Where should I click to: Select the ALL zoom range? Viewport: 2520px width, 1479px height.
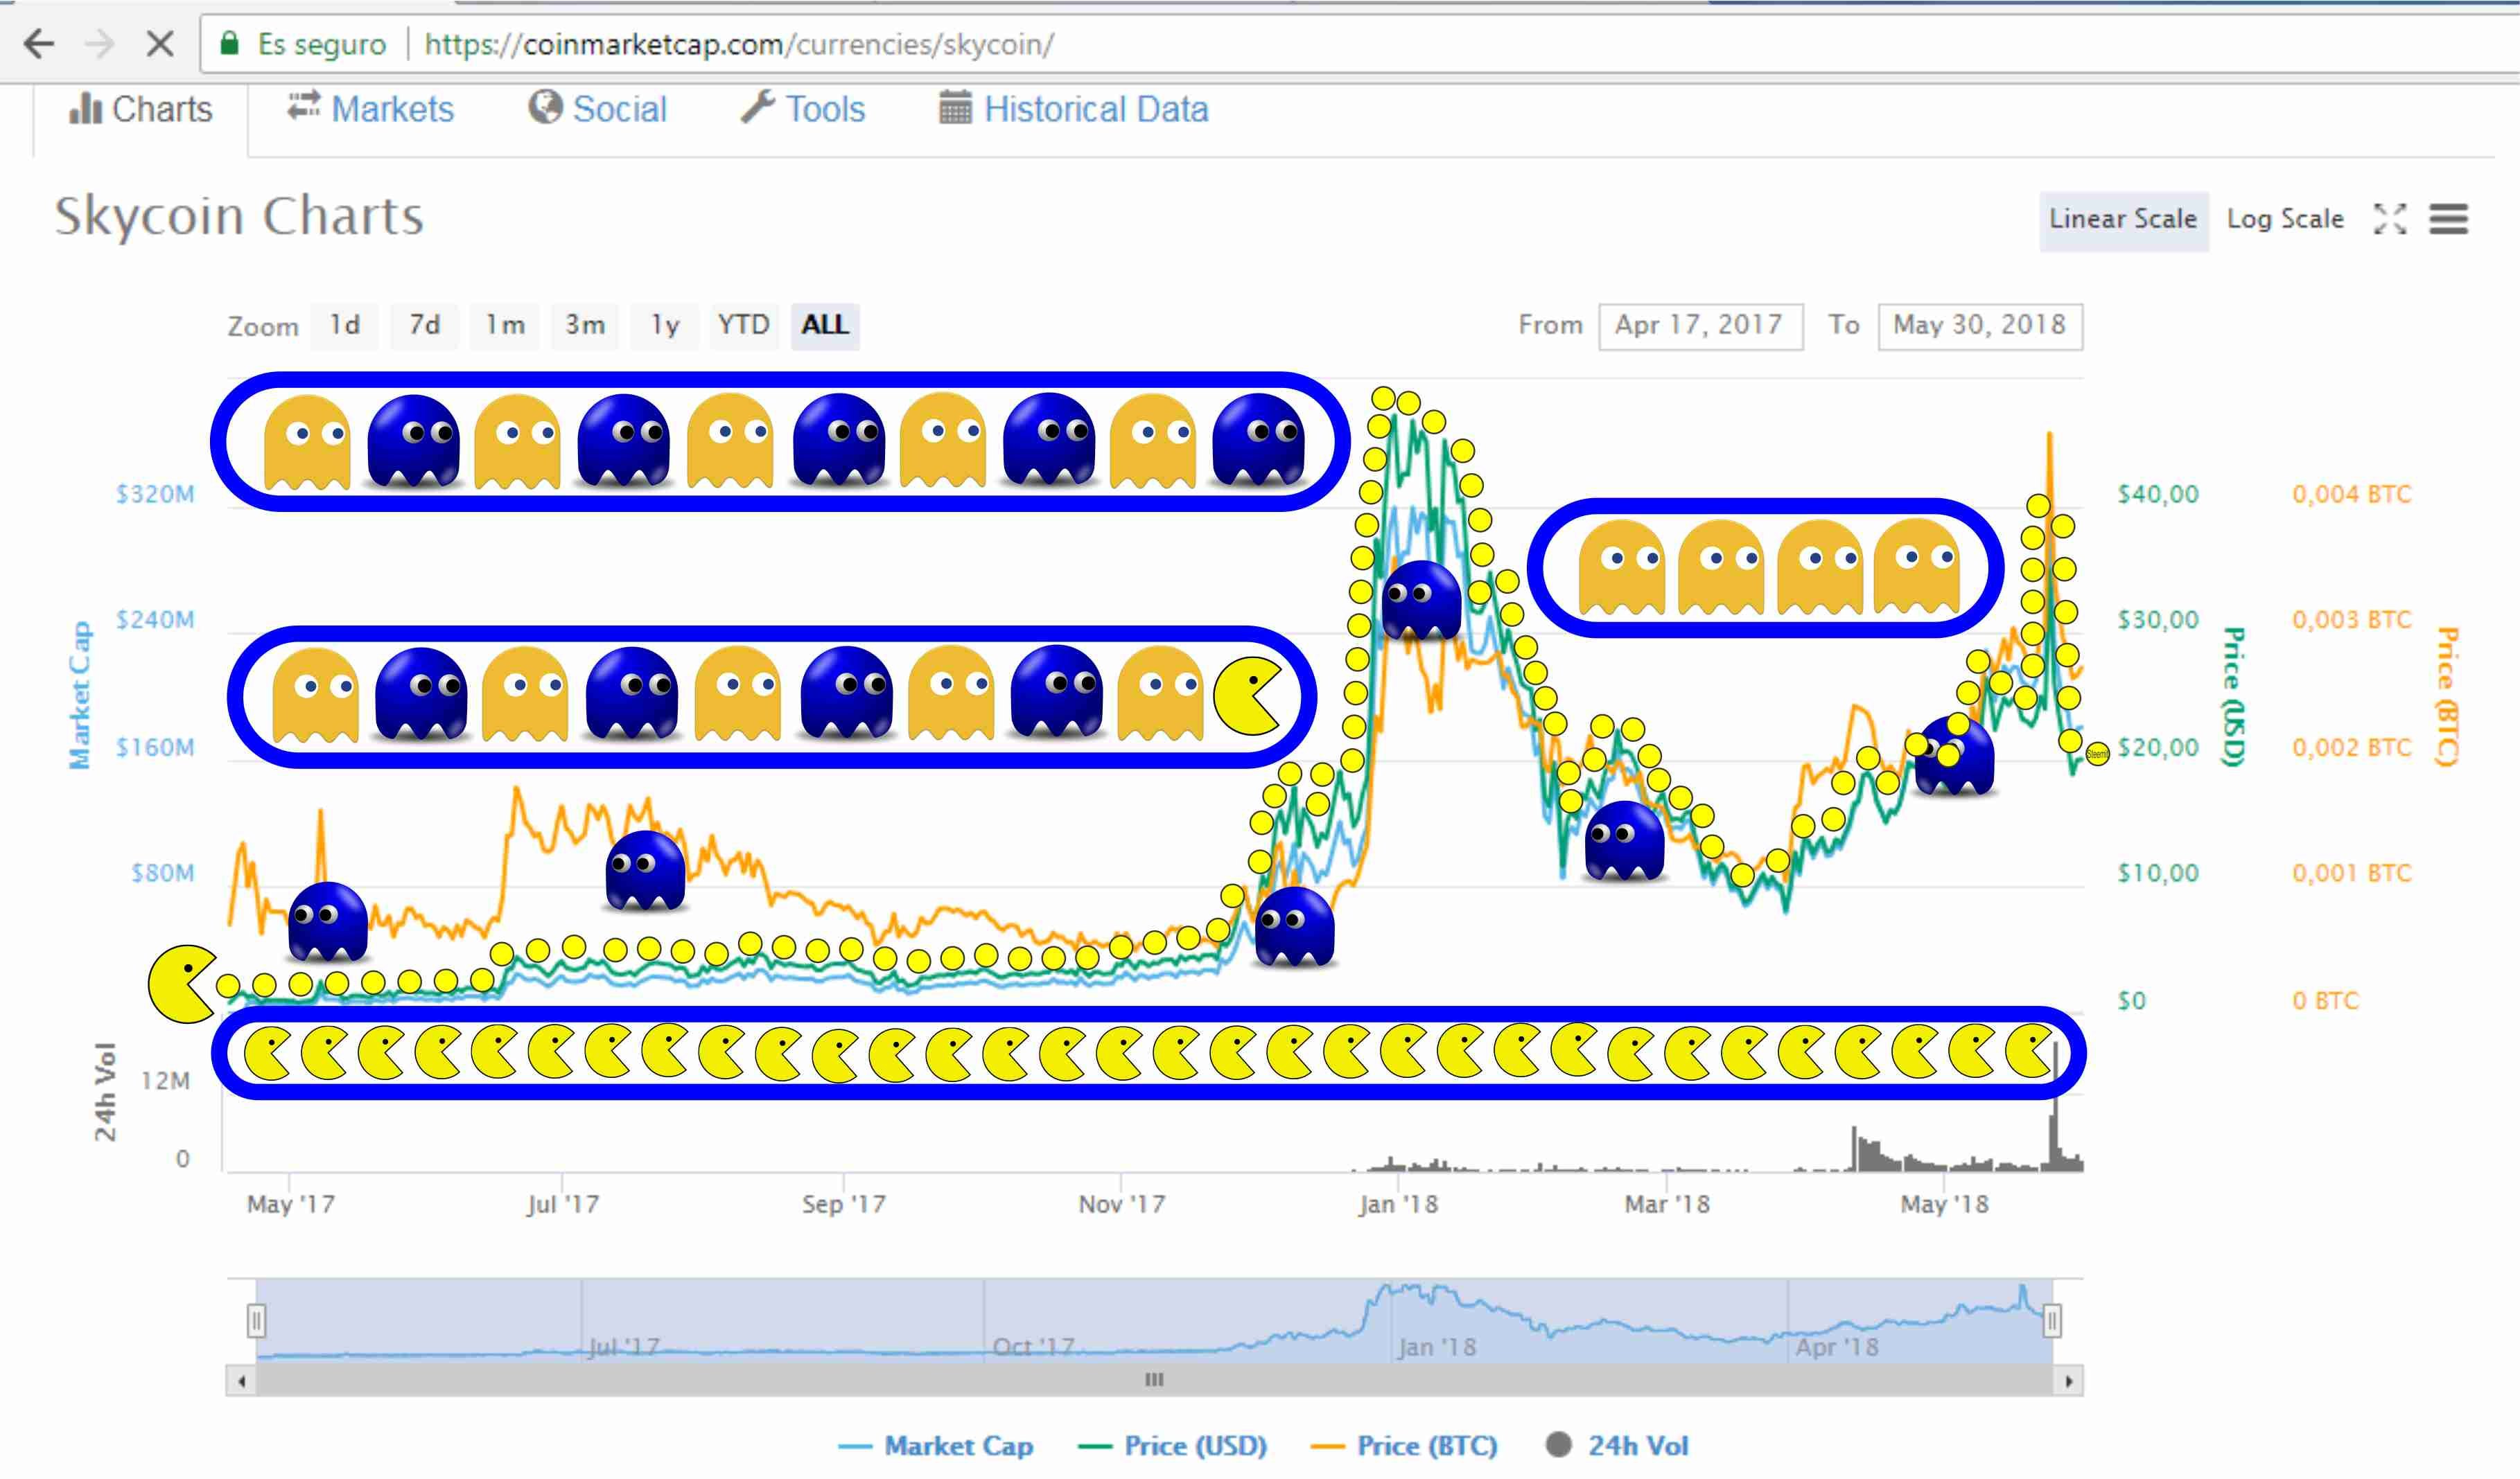click(825, 326)
